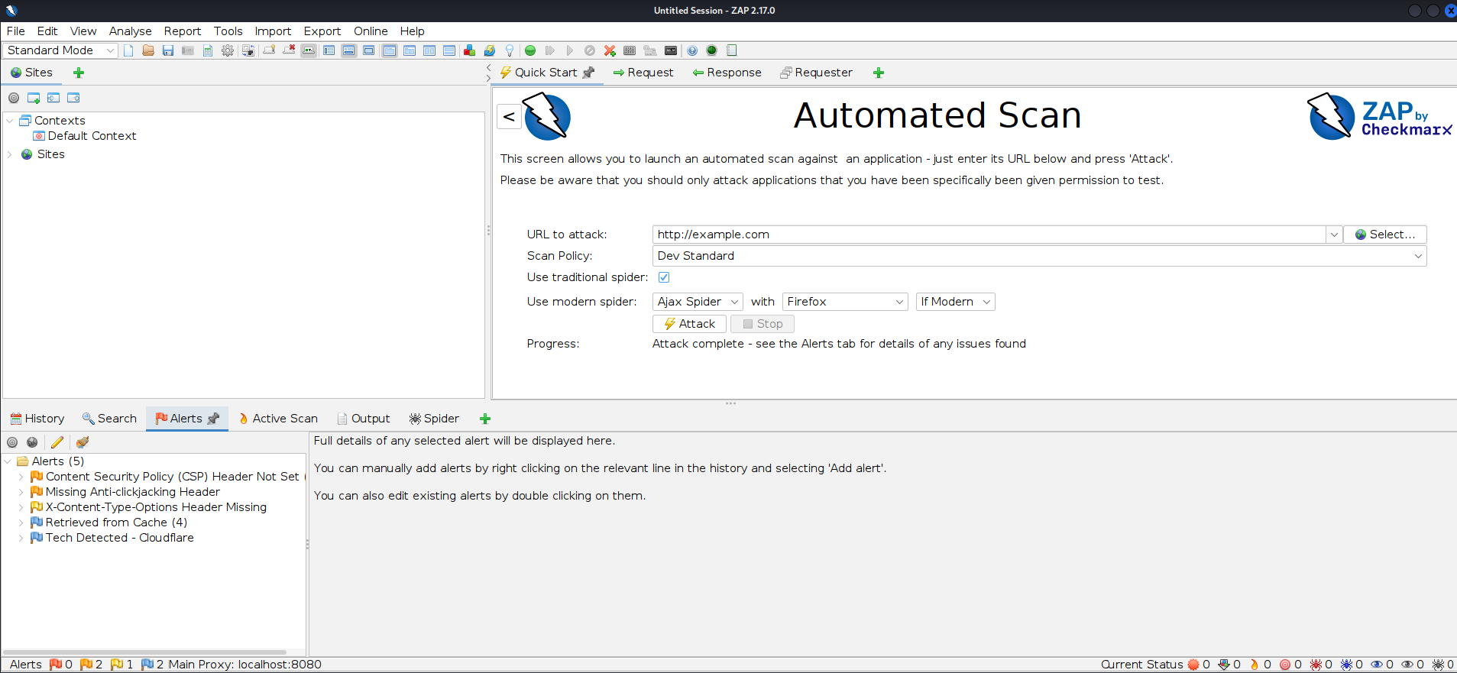Screen dimensions: 1457x673
Task: Open the Tools menu
Action: [x=228, y=31]
